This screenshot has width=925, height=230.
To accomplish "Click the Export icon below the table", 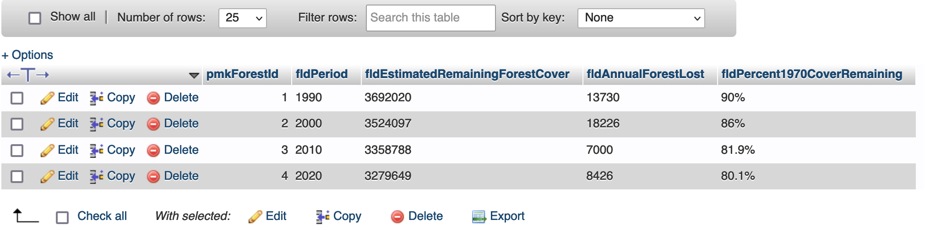I will tap(479, 217).
